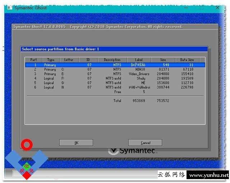
Task: Click data size value 155410
Action: point(187,74)
